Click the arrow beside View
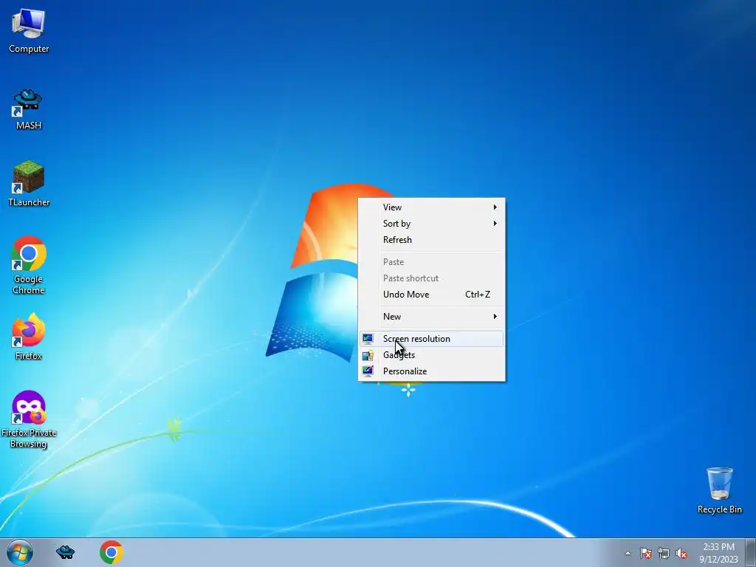The height and width of the screenshot is (567, 756). (x=495, y=207)
